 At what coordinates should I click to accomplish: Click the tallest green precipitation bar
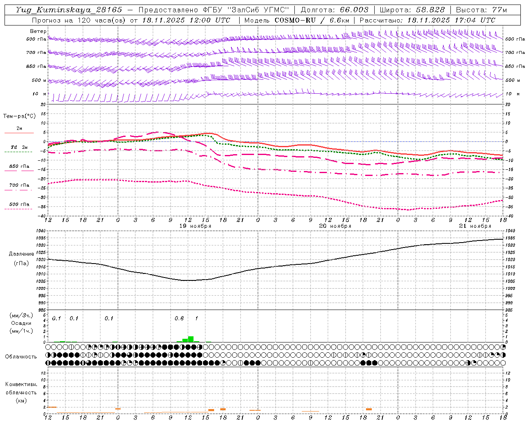pyautogui.click(x=191, y=339)
